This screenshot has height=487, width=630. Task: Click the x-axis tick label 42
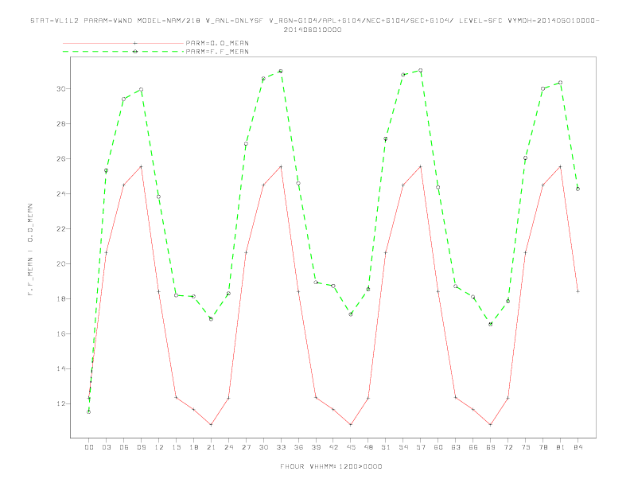tap(333, 447)
